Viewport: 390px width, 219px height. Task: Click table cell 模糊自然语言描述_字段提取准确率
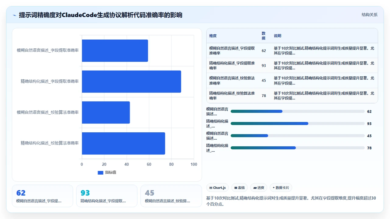coord(232,50)
